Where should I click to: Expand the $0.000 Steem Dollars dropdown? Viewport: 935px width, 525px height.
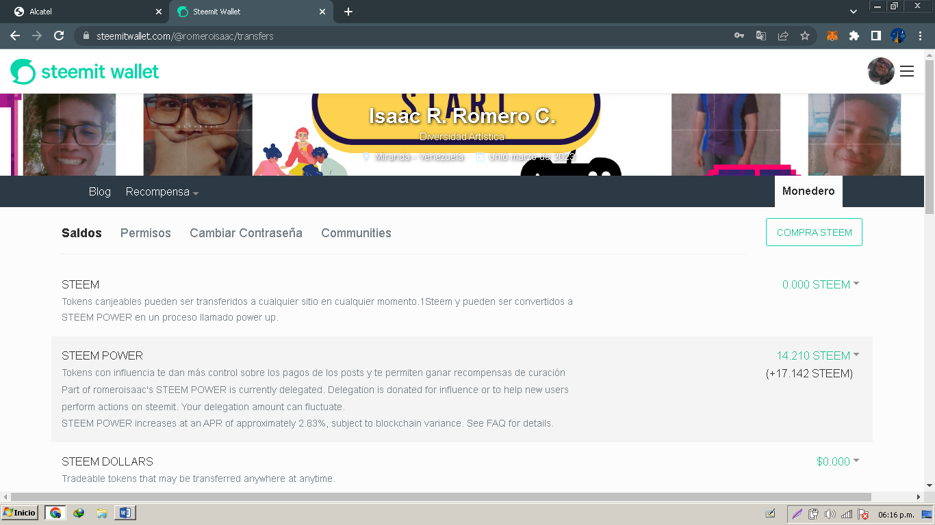coord(838,461)
